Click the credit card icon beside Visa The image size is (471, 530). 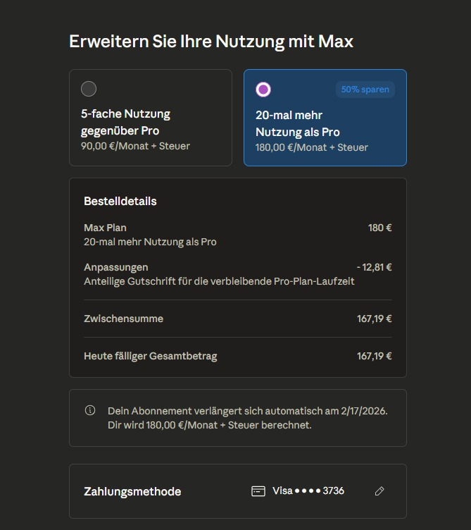[258, 491]
